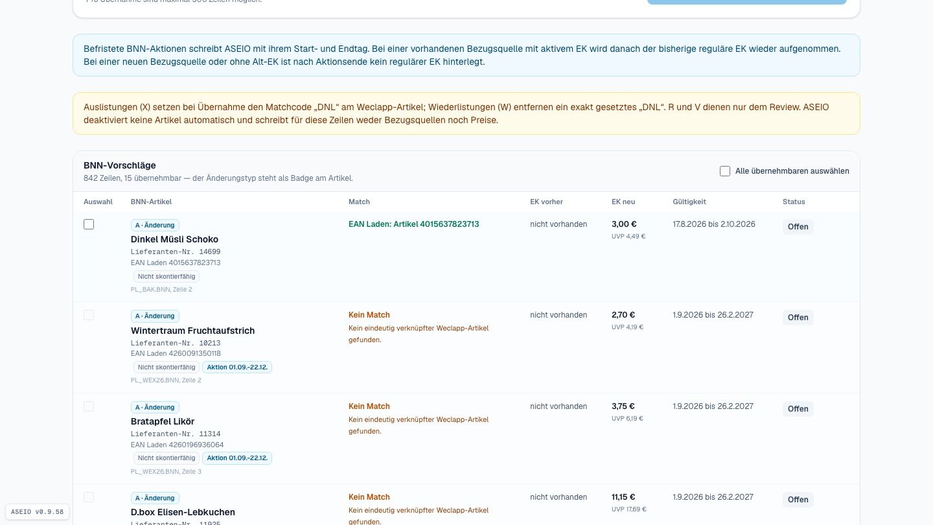Screen dimensions: 933x525
Task: Click Nicht skontierfähig tag of Dinkel Müsli Schoko
Action: point(167,276)
